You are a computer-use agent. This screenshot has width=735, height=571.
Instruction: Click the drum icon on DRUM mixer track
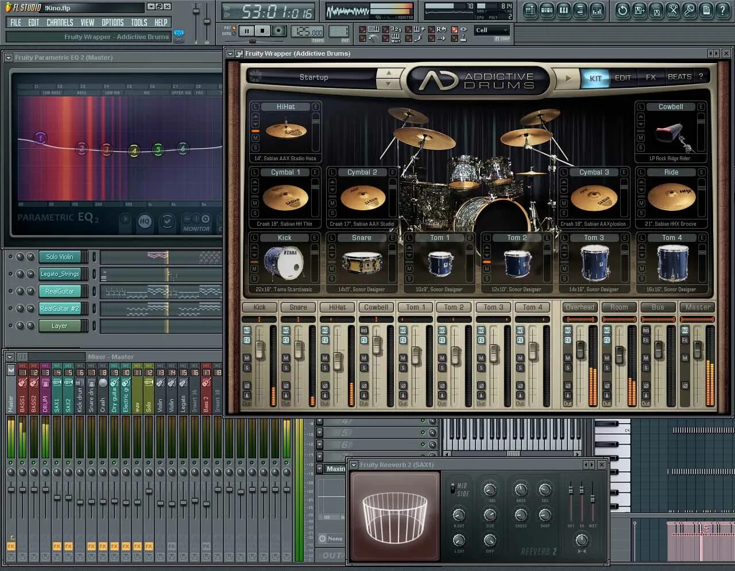point(45,382)
